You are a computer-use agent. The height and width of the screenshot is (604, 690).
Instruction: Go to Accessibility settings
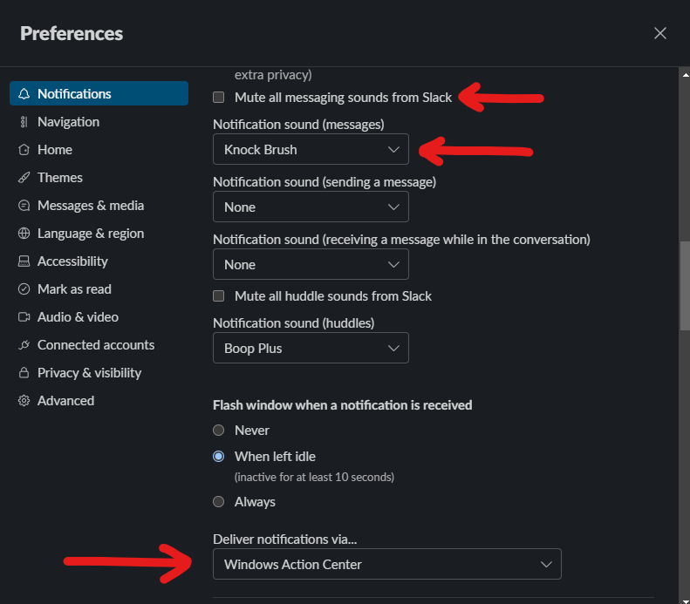tap(99, 261)
